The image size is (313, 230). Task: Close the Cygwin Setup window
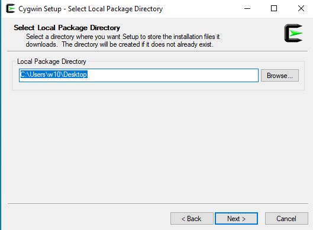pos(301,9)
